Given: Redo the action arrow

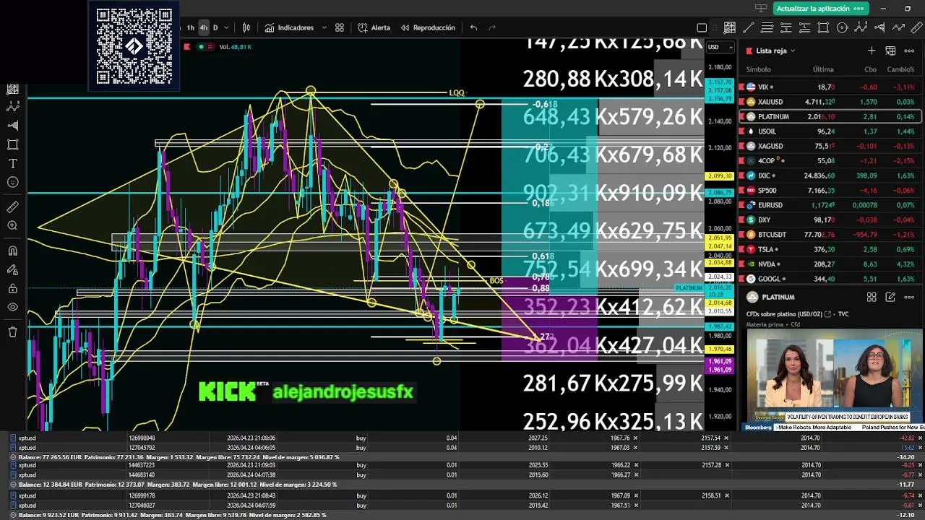Looking at the screenshot, I should [492, 27].
